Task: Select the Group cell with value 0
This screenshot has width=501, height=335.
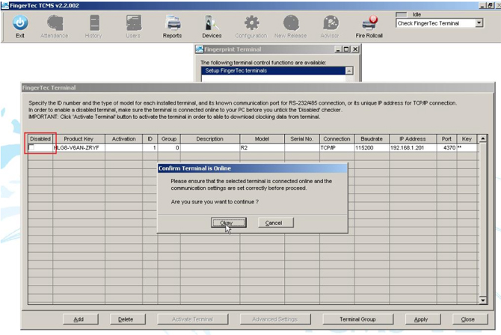Action: point(169,147)
